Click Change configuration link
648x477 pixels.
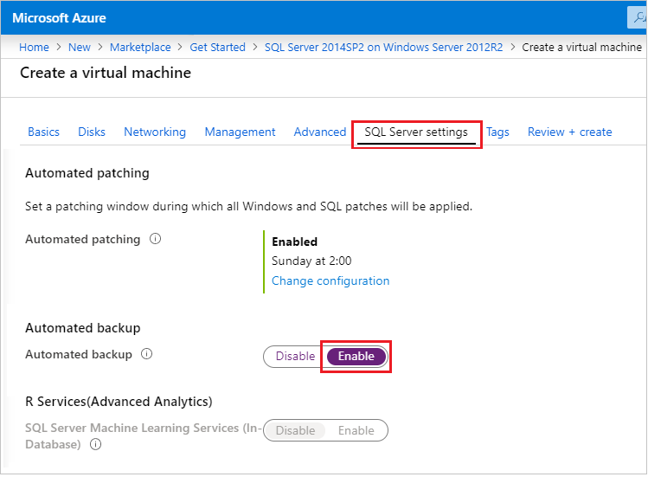[x=330, y=280]
